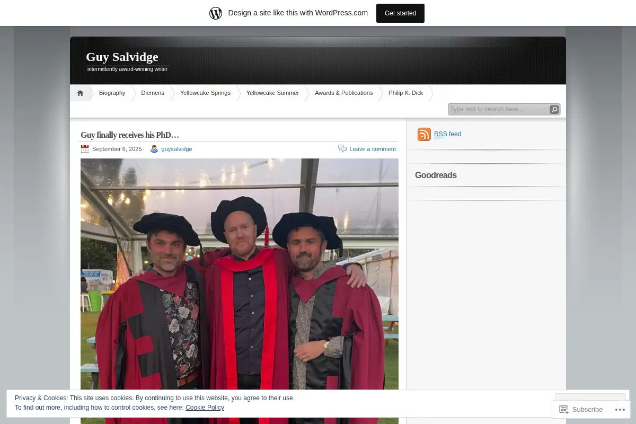
Task: Open the Diemens menu item
Action: click(x=153, y=93)
